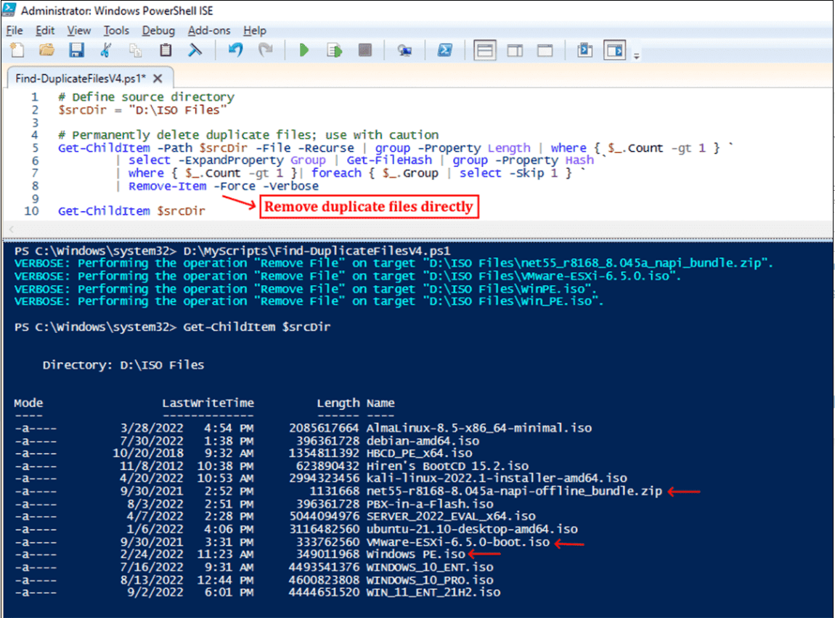Toggle Show Script Pane Top layout

click(x=483, y=50)
